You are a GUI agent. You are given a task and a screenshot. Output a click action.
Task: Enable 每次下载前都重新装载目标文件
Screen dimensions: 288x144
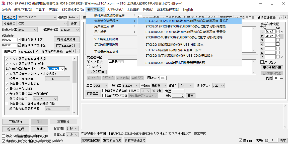click(4, 136)
